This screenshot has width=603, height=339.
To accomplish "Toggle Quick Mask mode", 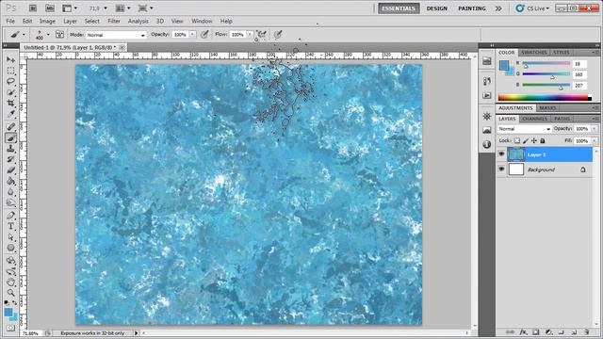I will (10, 329).
